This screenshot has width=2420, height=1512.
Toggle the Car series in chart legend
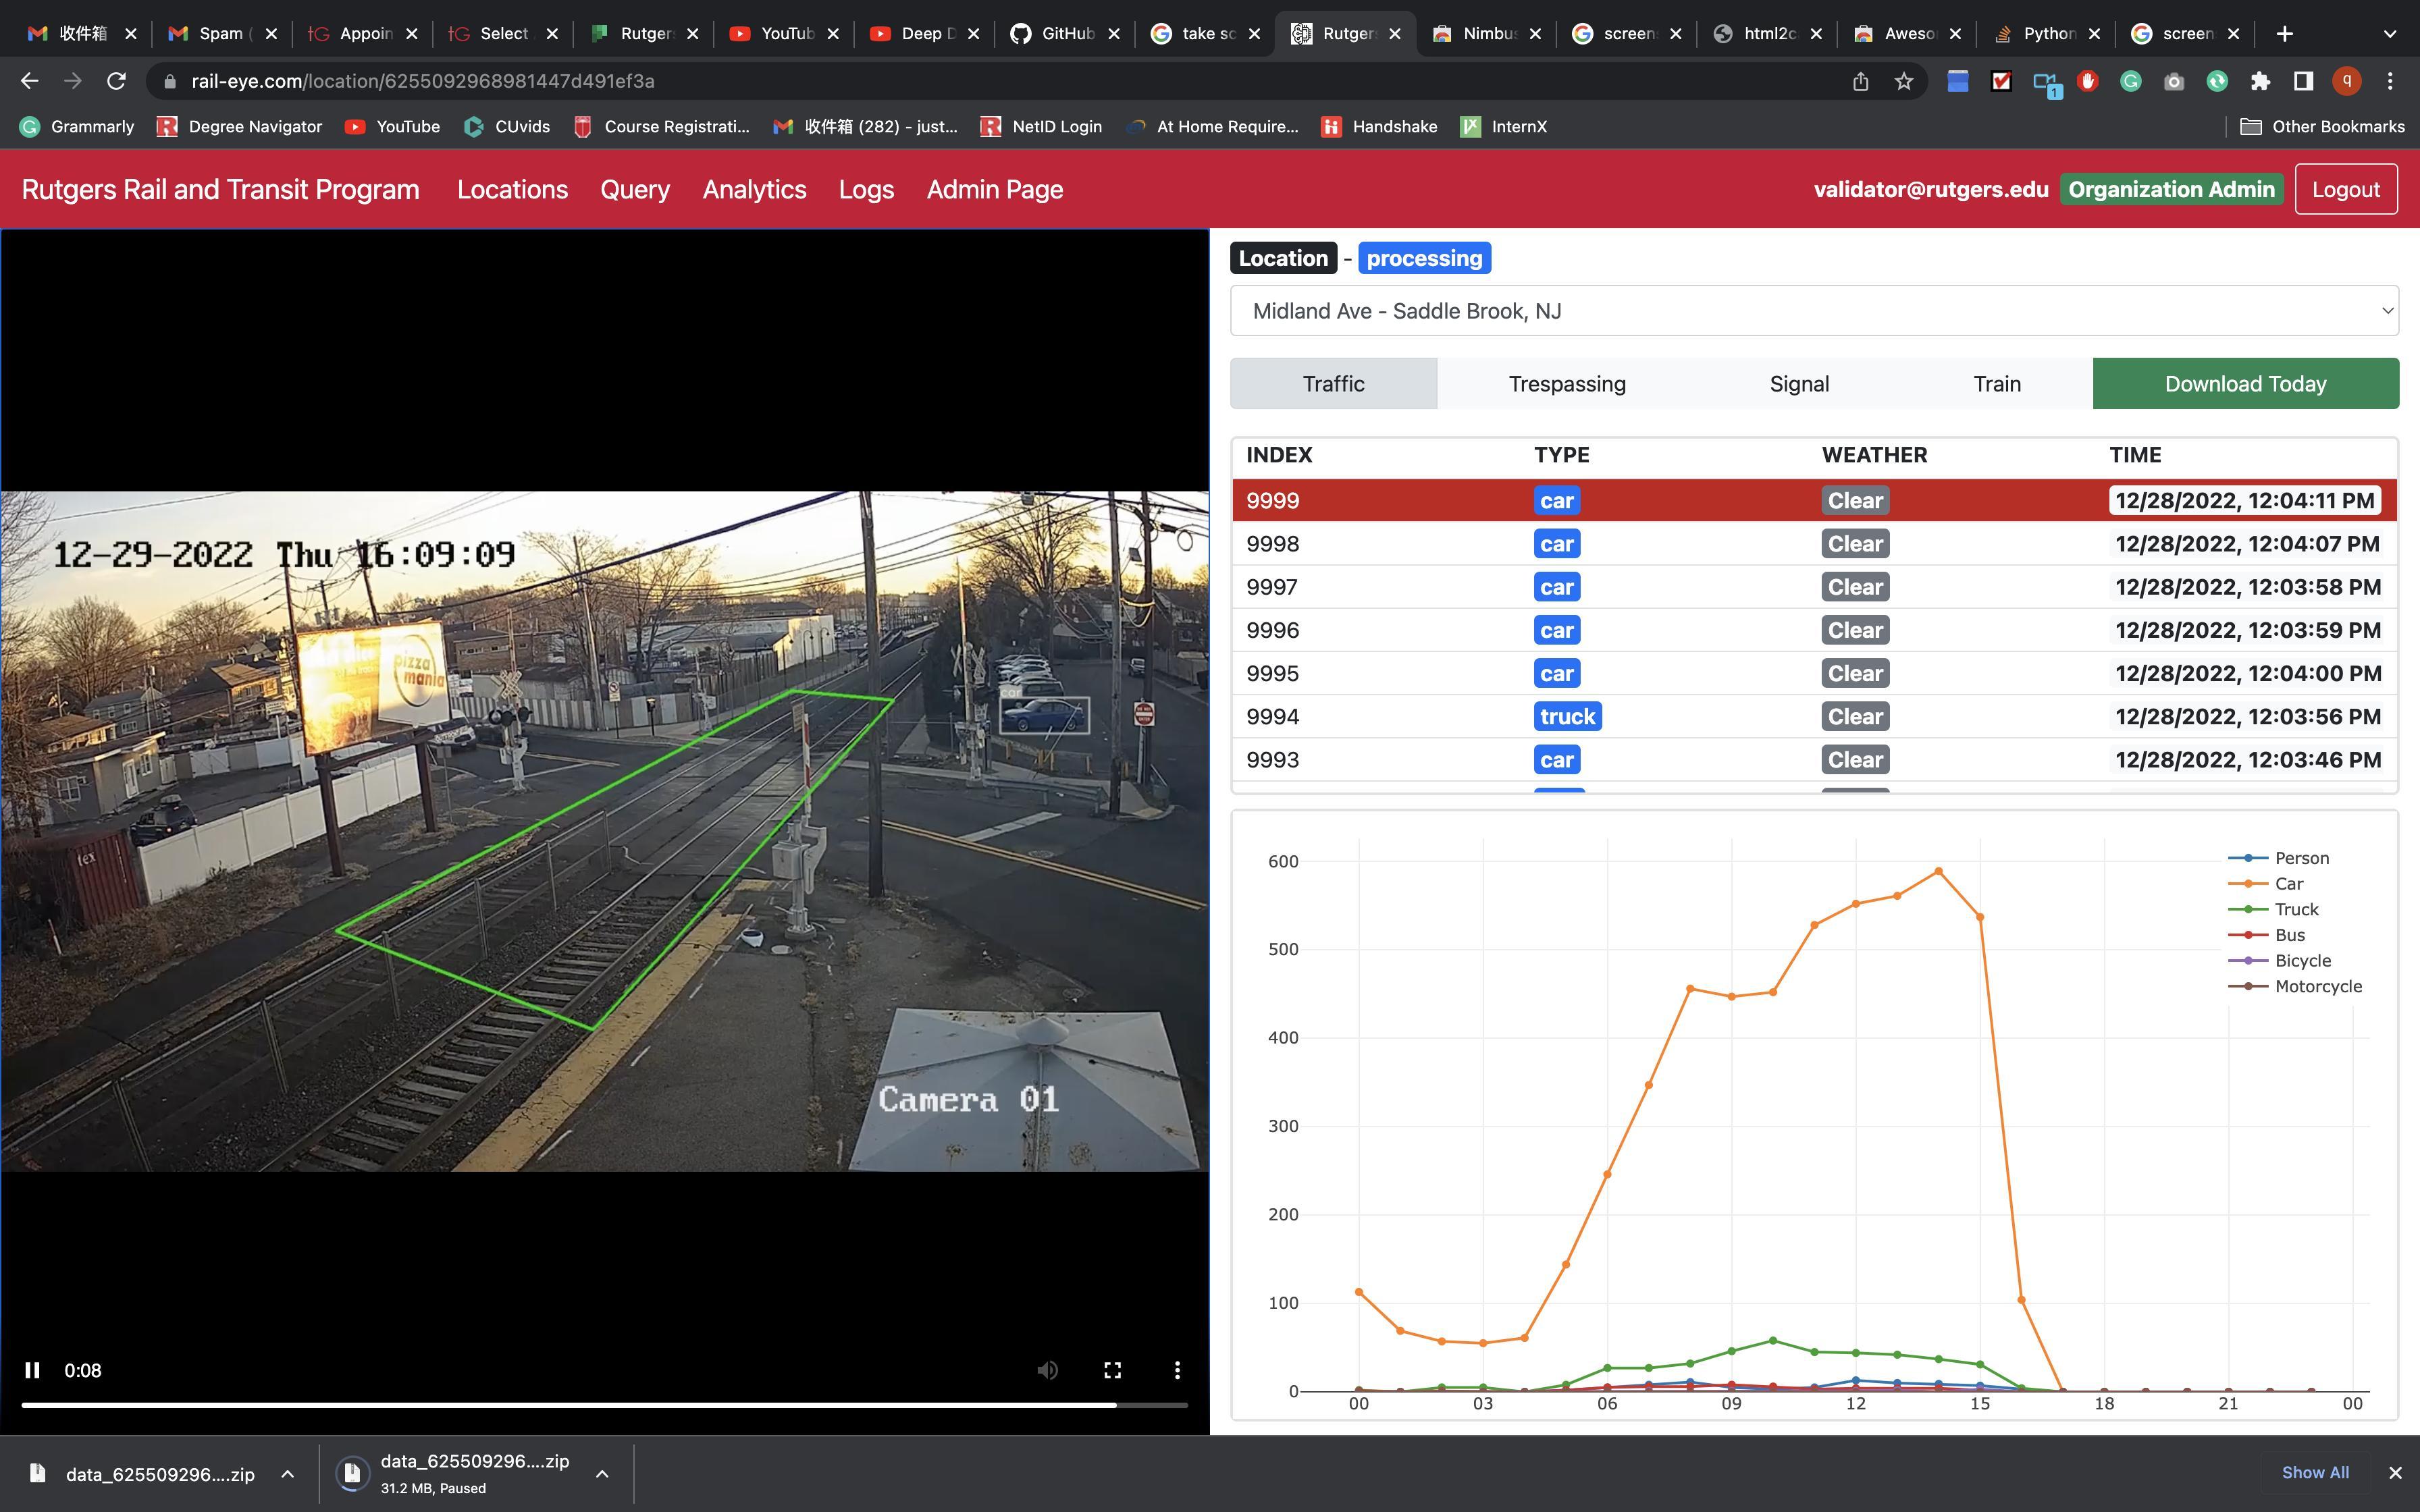pos(2266,884)
